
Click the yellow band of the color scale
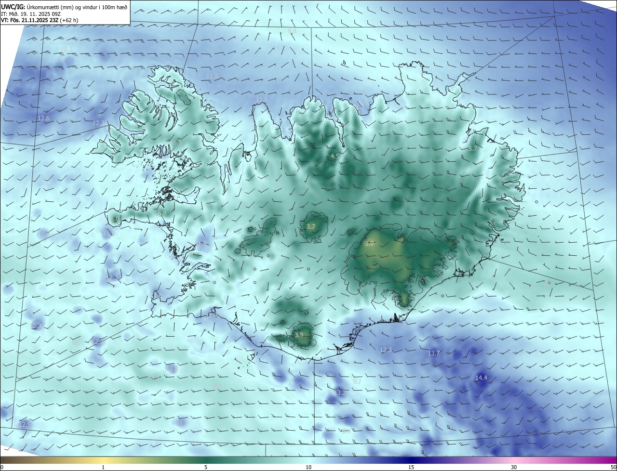tap(103, 460)
